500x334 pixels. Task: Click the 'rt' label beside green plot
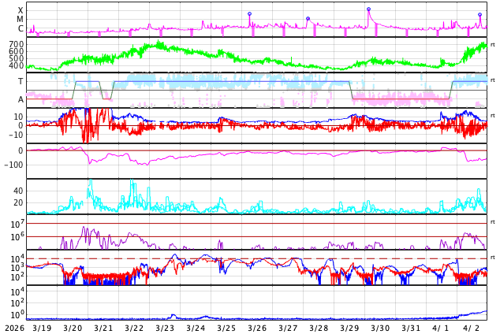tap(493, 45)
